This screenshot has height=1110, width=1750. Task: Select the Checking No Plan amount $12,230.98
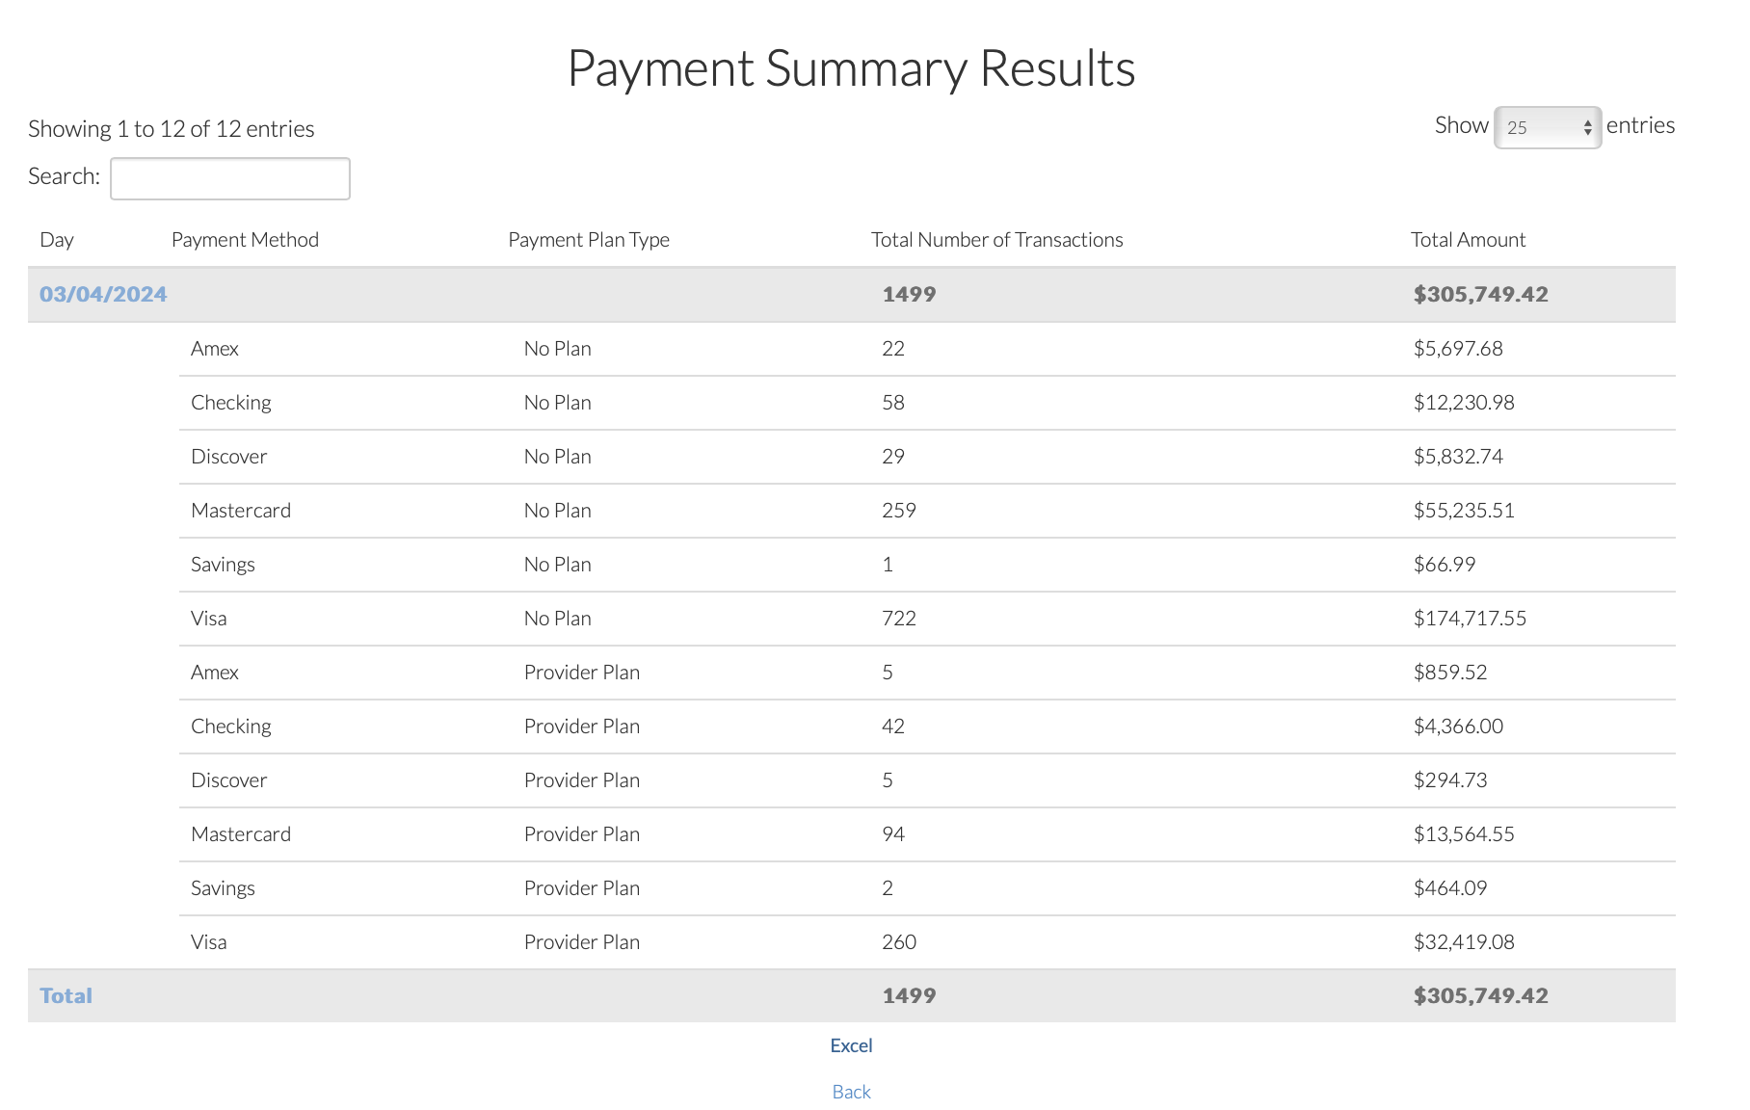click(x=1463, y=403)
